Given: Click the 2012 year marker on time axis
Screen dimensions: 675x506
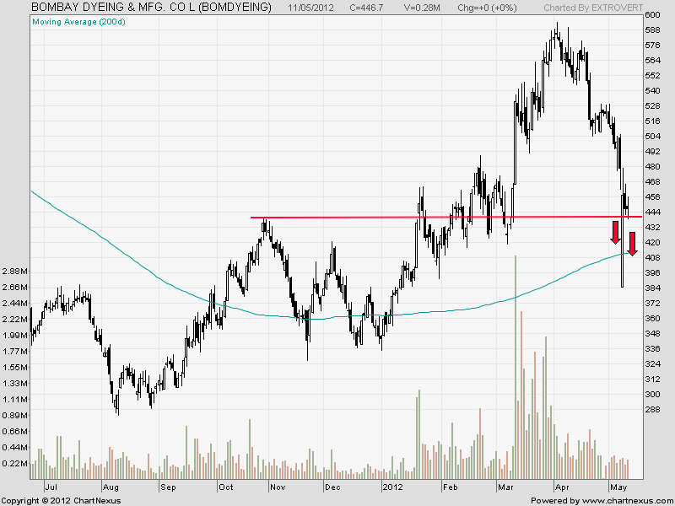Looking at the screenshot, I should 393,487.
